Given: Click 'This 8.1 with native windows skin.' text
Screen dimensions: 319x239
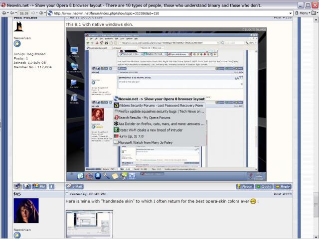Looking at the screenshot, I should [99, 24].
